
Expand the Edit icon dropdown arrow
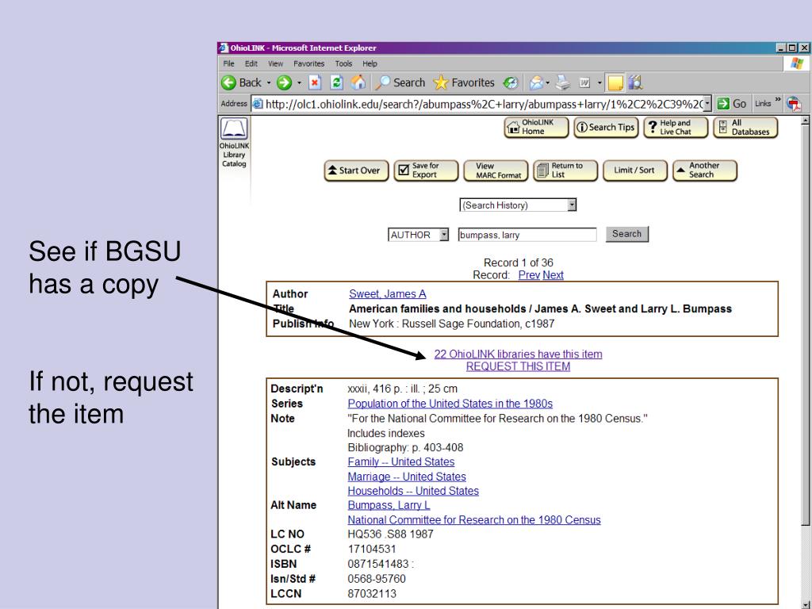coord(599,82)
